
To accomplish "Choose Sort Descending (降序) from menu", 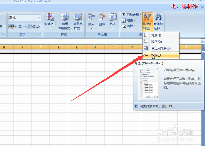I will click(x=161, y=42).
